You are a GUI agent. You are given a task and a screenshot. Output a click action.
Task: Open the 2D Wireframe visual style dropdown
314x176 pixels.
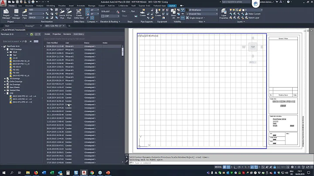pyautogui.click(x=202, y=10)
